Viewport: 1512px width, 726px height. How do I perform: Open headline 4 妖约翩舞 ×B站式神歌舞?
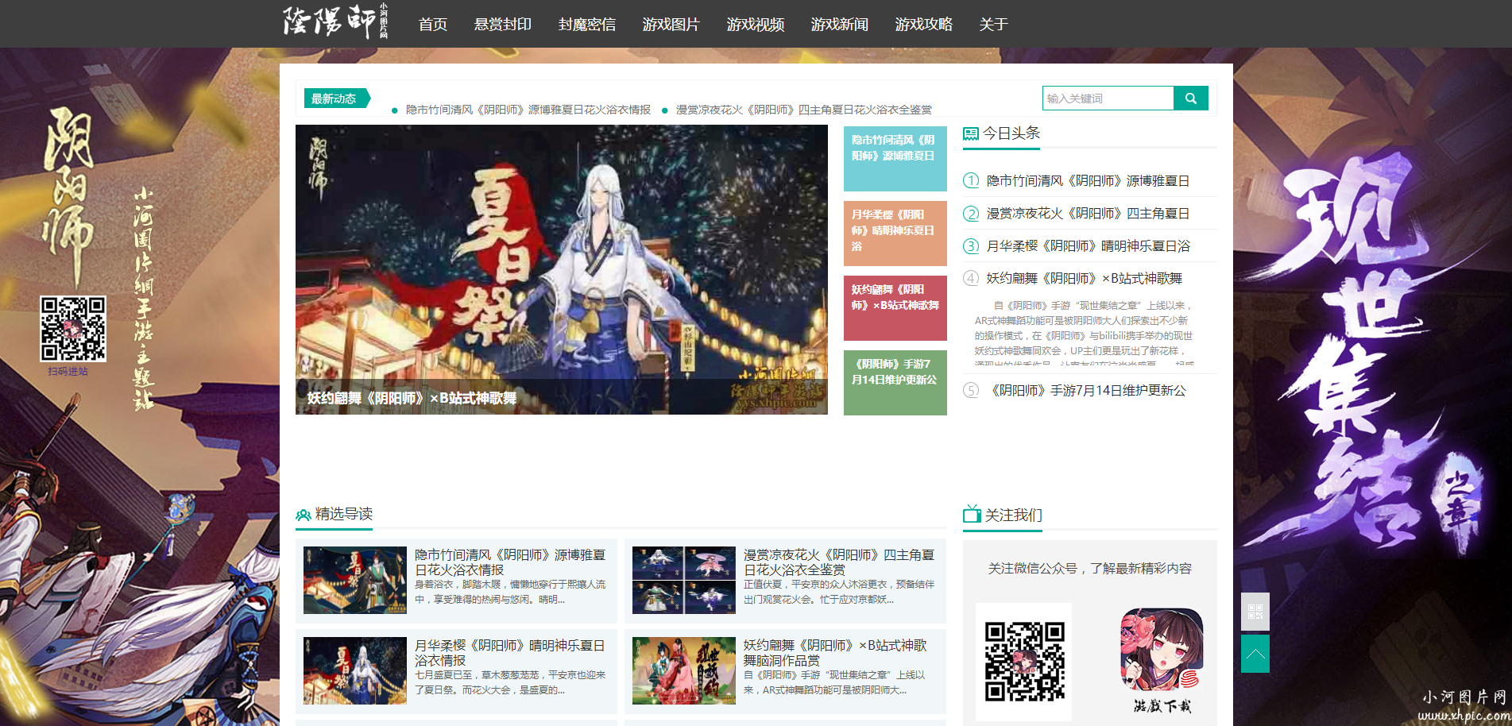[1085, 278]
